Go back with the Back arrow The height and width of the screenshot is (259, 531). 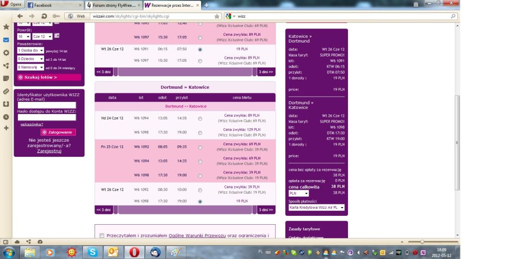(20, 16)
